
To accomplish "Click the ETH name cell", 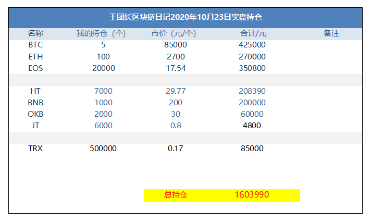I will click(x=35, y=56).
